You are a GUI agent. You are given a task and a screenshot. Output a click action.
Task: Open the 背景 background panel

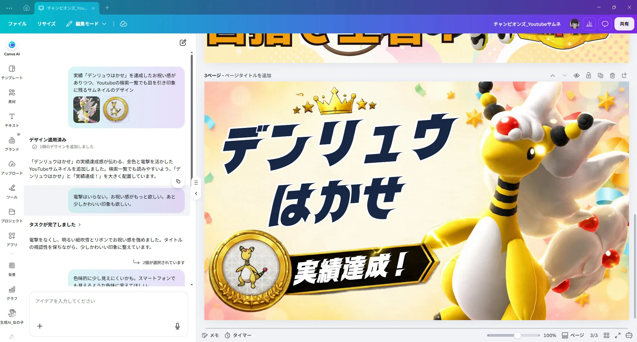[12, 269]
